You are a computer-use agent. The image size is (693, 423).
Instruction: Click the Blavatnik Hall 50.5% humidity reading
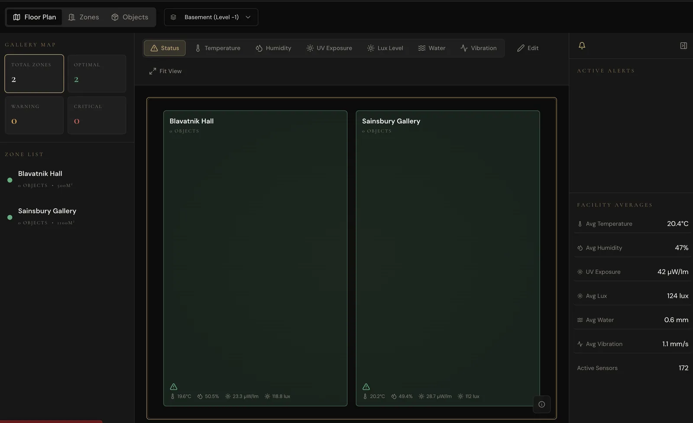click(x=208, y=396)
